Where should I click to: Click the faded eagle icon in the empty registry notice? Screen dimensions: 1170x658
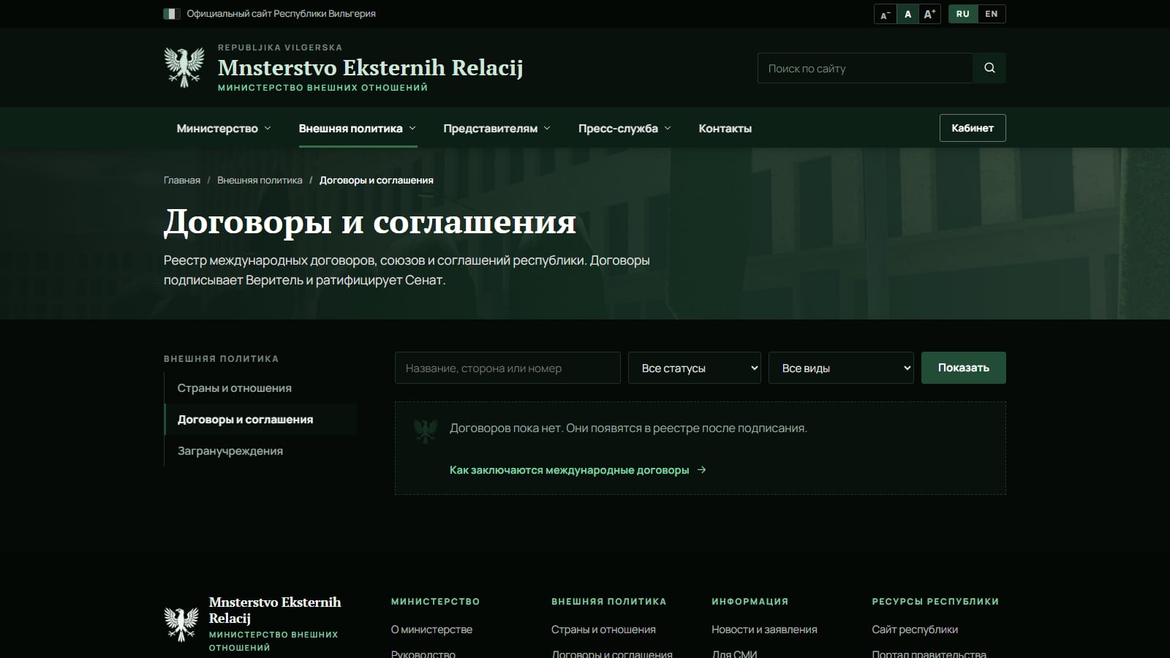point(426,431)
